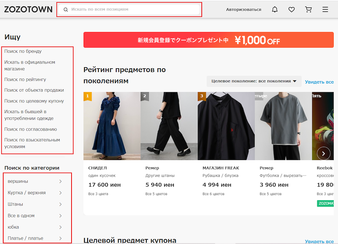
Task: Click 'Все 5 цветов' under 5 940 иен
Action: [156, 194]
